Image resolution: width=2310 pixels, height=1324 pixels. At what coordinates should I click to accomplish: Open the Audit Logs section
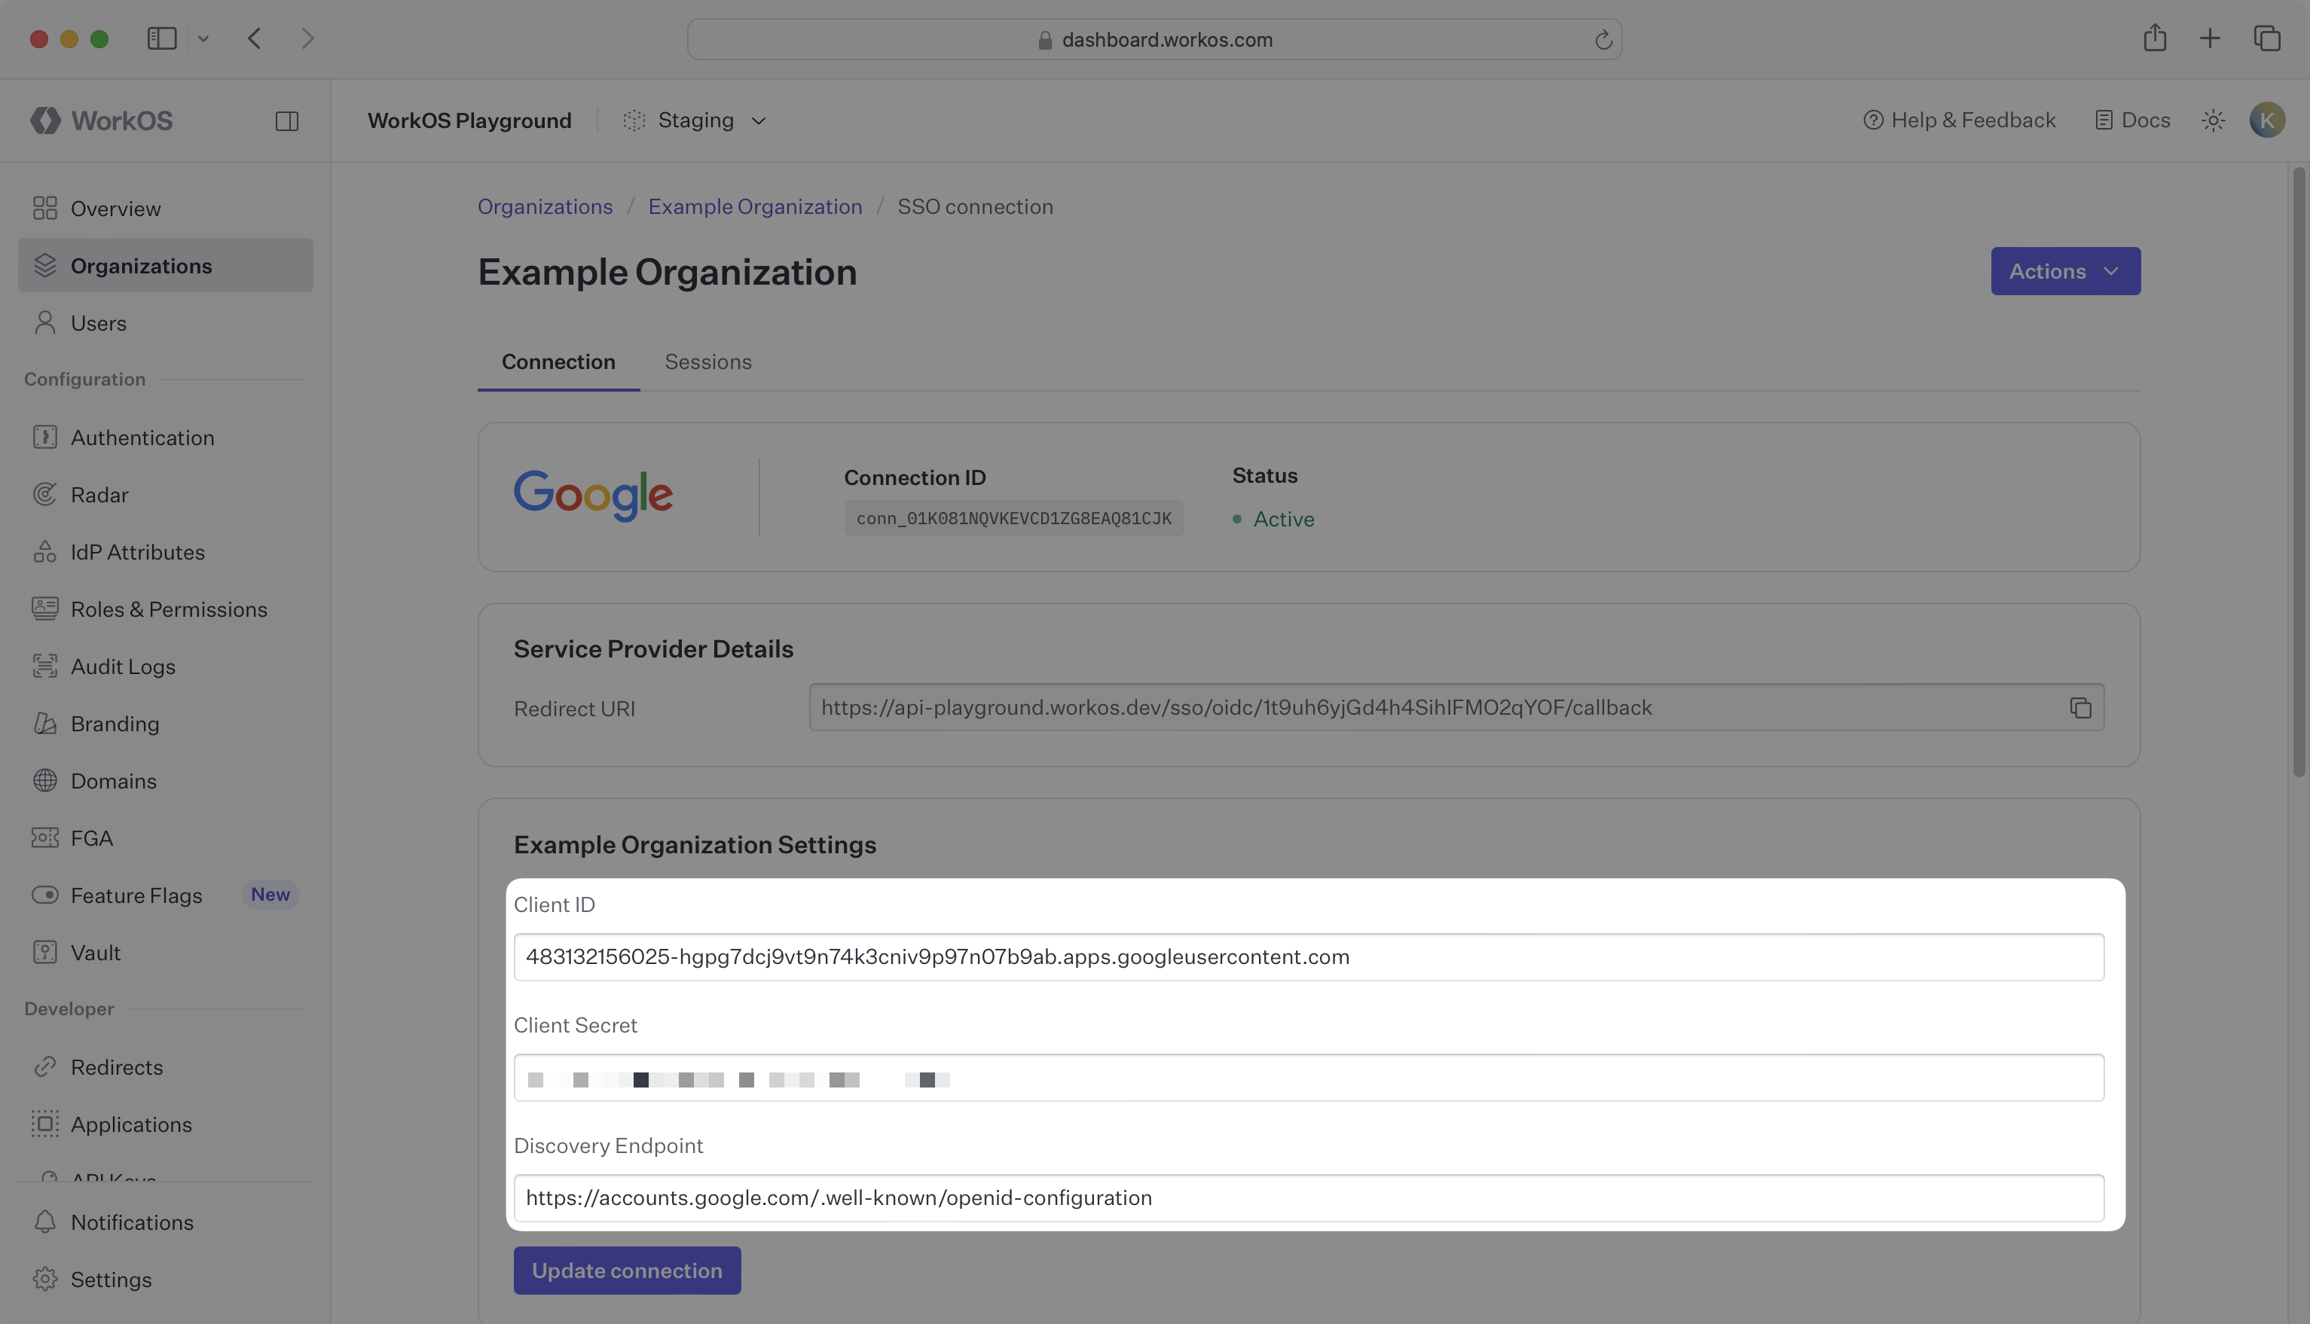123,666
